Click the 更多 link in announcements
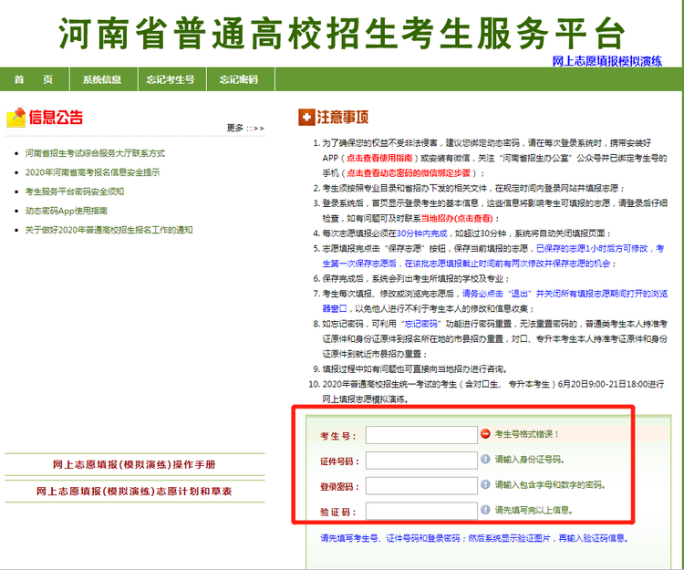Image resolution: width=684 pixels, height=570 pixels. tap(244, 128)
